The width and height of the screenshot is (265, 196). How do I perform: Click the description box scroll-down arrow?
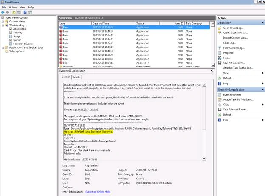click(204, 159)
